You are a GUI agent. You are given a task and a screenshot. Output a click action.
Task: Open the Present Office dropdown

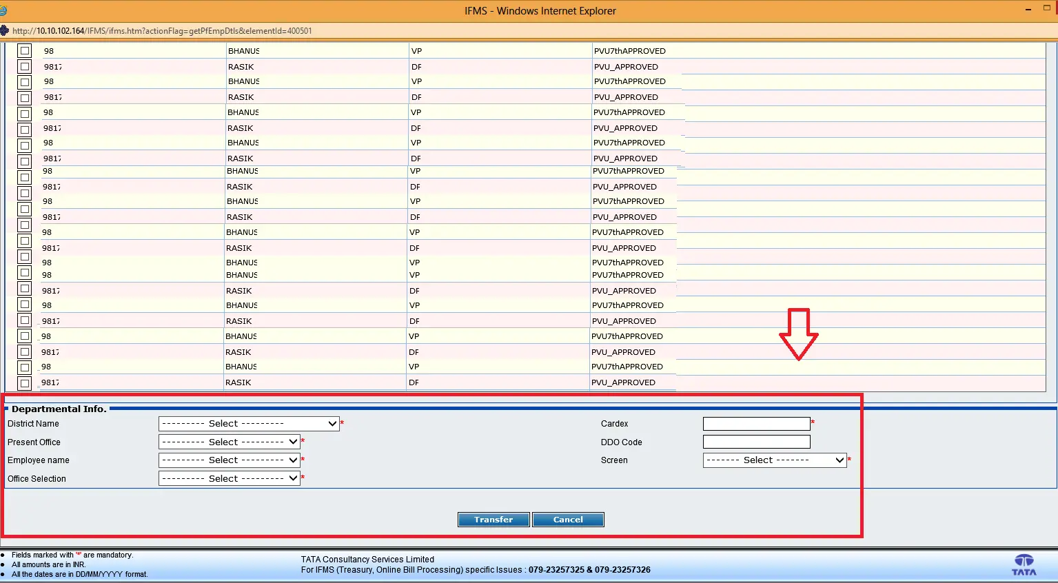230,442
